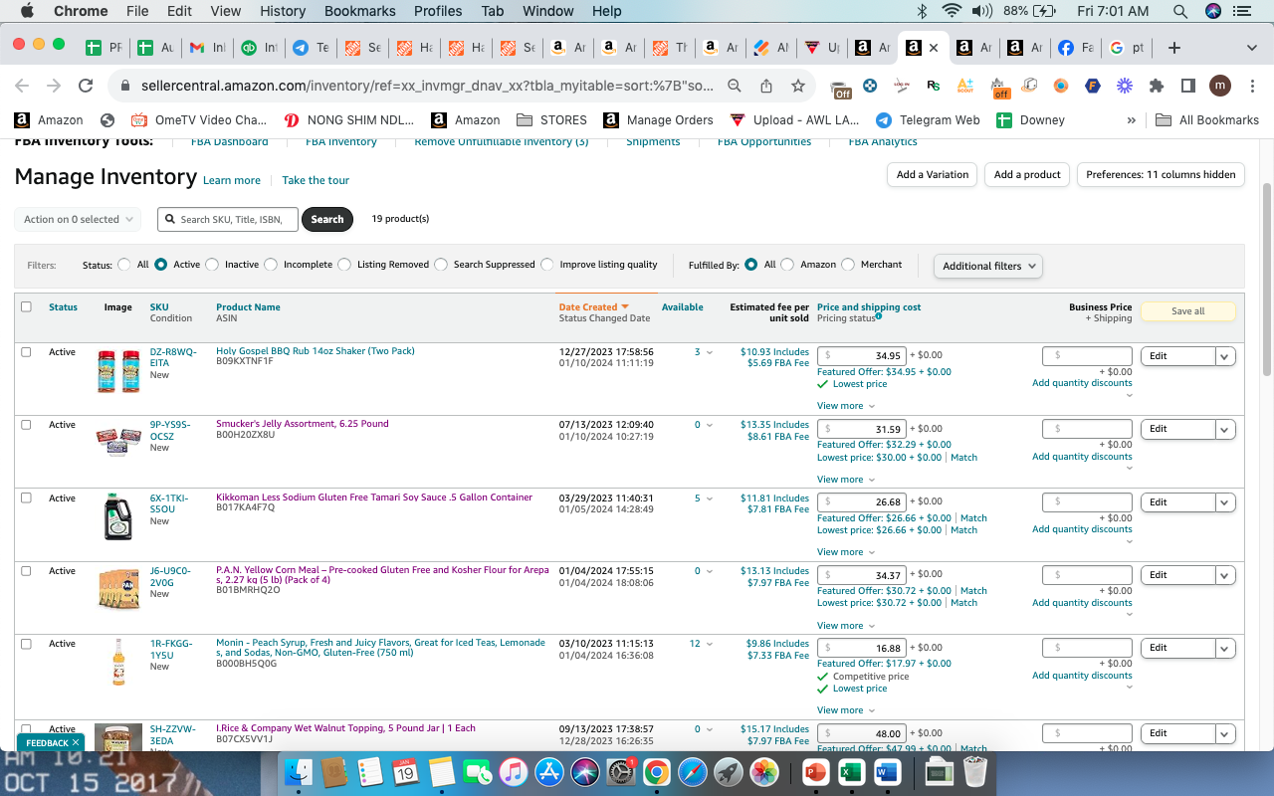Open the 'Bookmarks' menu in the menu bar
Screen dimensions: 1274x796
(360, 11)
